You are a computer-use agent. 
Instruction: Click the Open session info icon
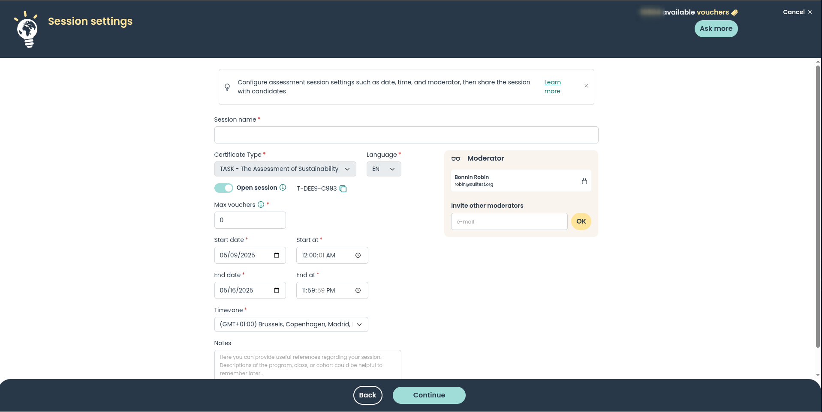point(283,188)
